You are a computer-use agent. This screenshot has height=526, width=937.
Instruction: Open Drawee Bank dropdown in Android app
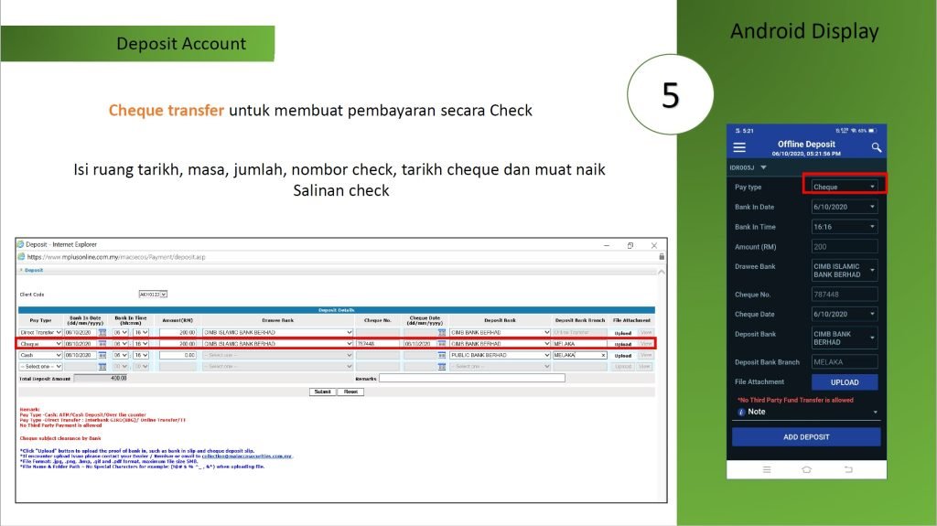[845, 270]
